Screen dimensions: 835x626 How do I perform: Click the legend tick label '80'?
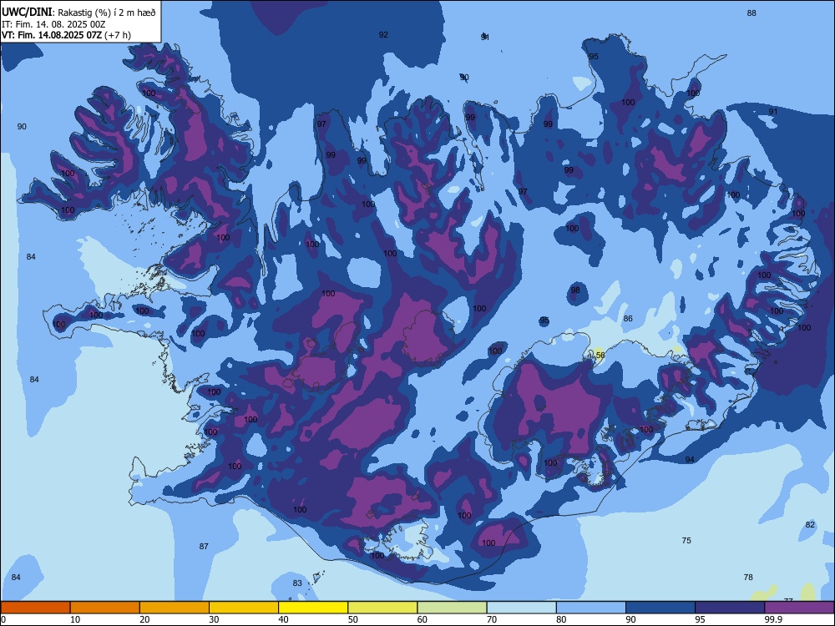tap(561, 619)
